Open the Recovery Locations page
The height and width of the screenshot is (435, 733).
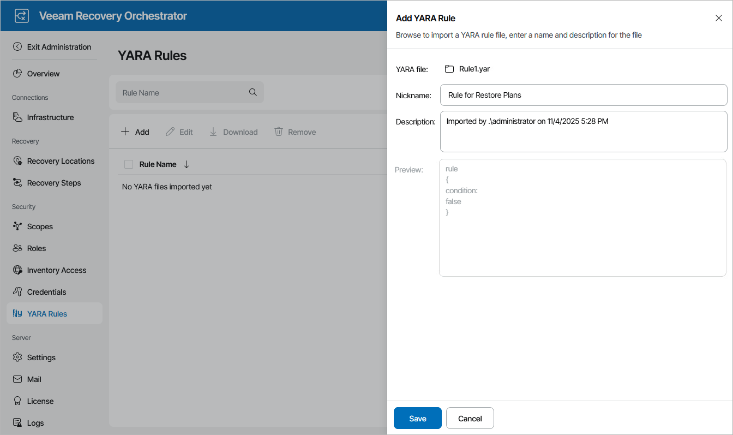[61, 161]
